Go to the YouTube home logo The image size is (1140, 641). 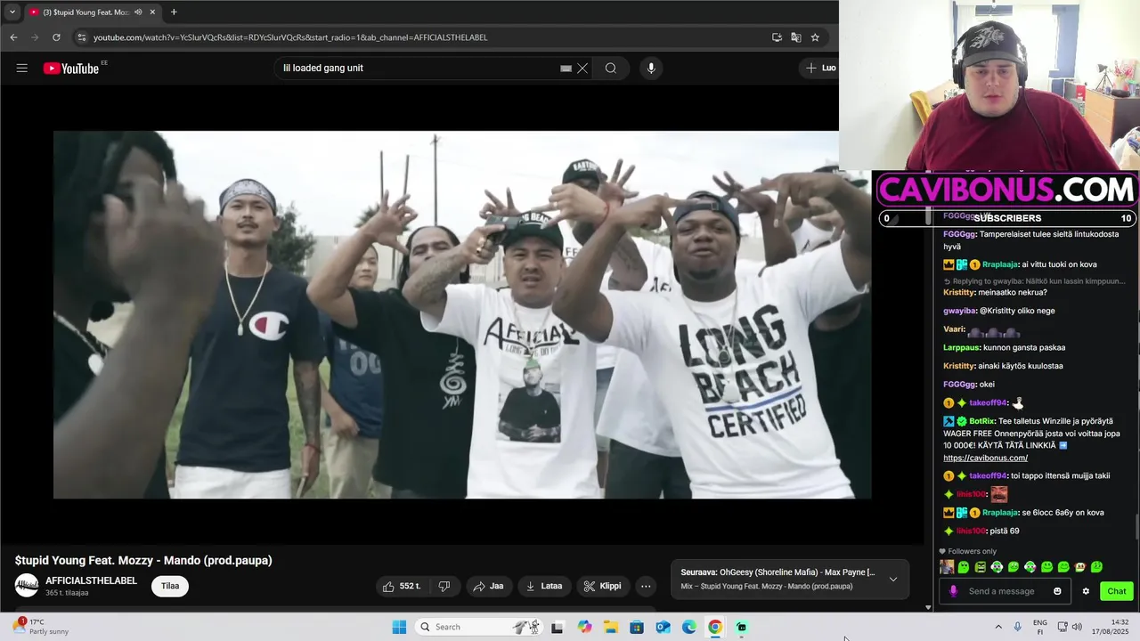pos(71,69)
